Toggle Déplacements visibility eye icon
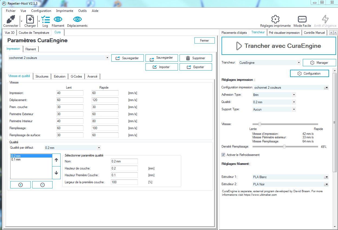 click(x=77, y=19)
